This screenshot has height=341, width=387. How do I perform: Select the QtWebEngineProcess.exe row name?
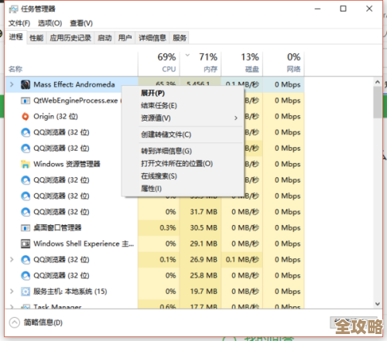click(76, 101)
